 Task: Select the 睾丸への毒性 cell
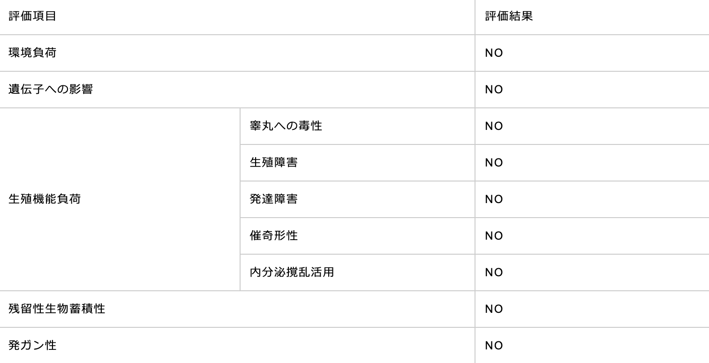pos(357,126)
